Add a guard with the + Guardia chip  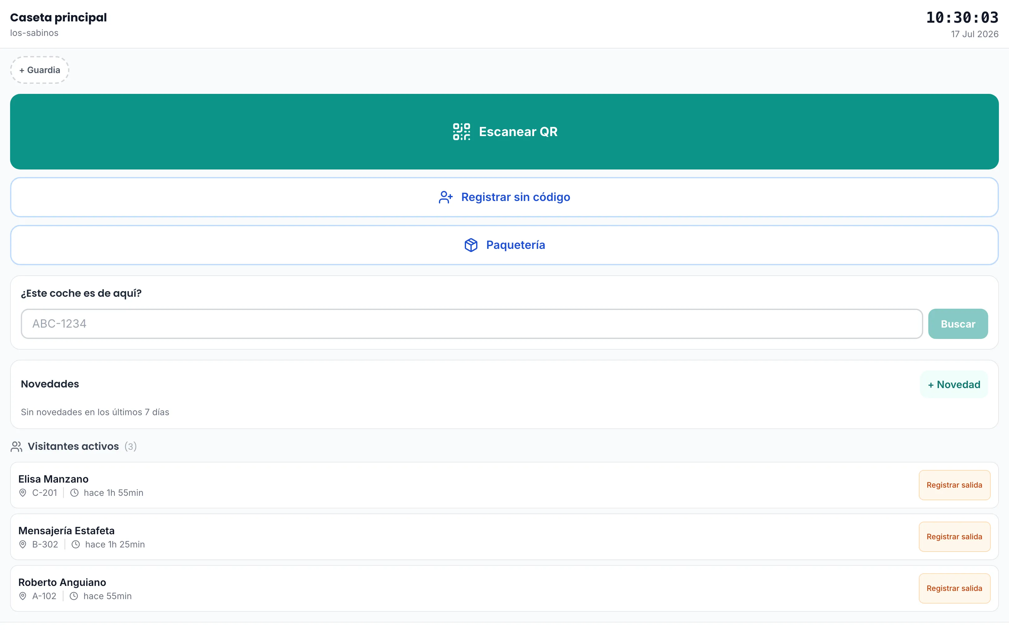tap(40, 70)
